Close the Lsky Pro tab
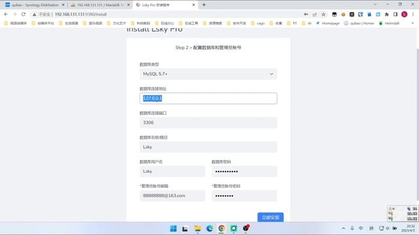The image size is (419, 235). tap(194, 5)
